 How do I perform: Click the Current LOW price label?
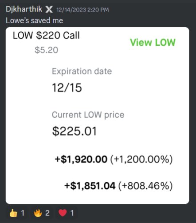(88, 115)
